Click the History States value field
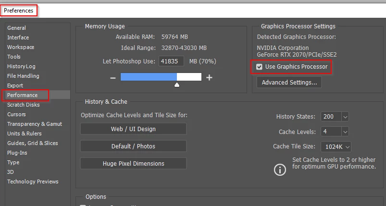386x206 pixels. tap(331, 117)
